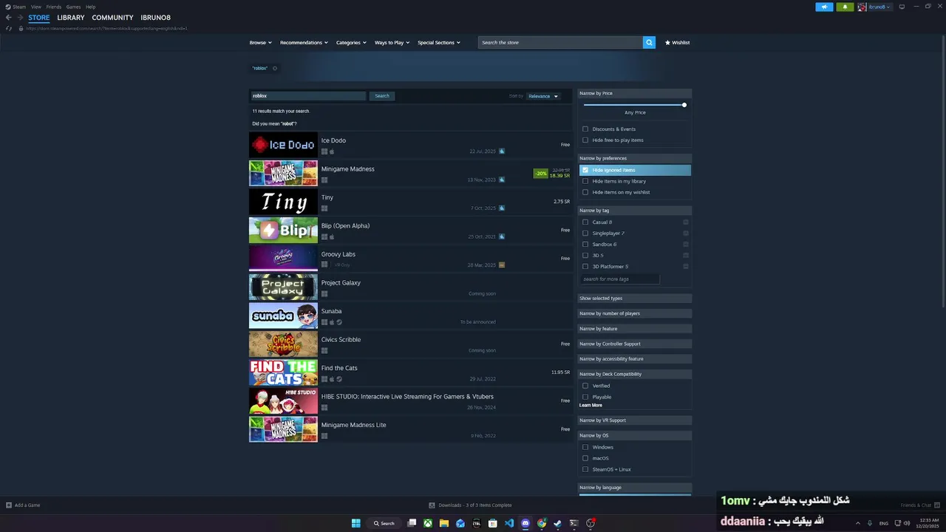Open the Recommendations dropdown menu
Viewport: 946px width, 532px height.
(x=304, y=43)
